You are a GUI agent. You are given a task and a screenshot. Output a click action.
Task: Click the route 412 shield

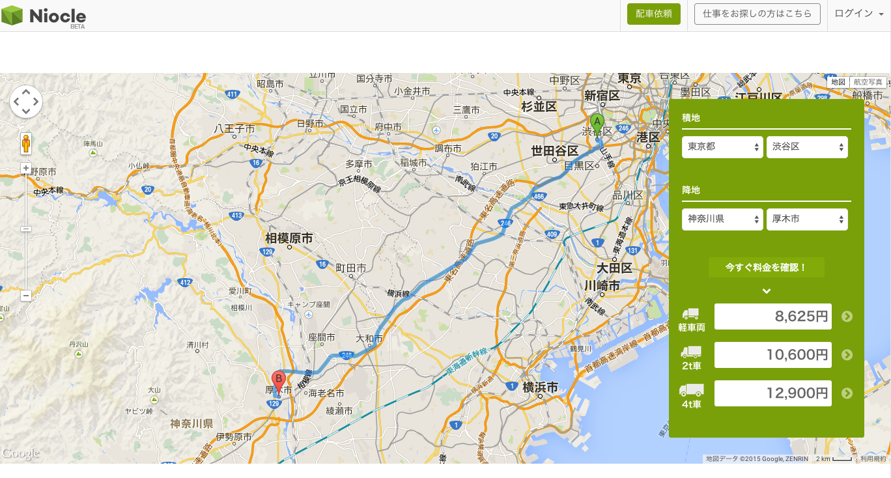click(186, 283)
